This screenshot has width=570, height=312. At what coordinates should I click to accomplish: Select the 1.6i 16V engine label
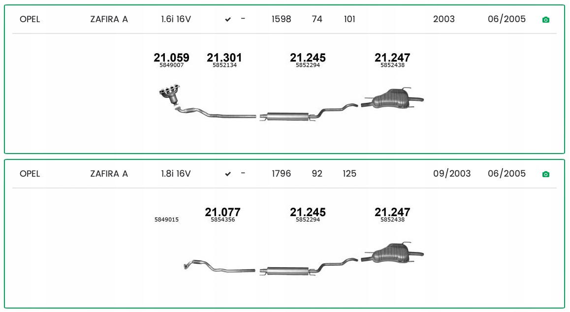coord(176,19)
